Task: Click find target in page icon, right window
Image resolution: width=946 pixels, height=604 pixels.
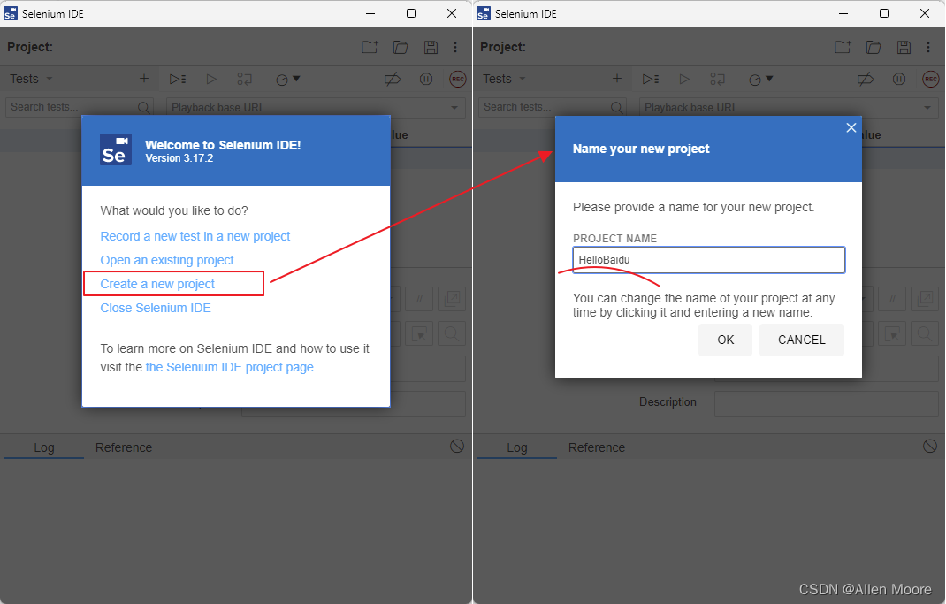Action: click(x=925, y=333)
